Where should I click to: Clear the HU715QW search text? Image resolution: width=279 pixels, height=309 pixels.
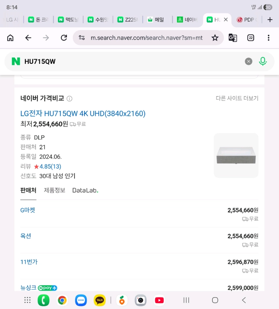tap(248, 62)
